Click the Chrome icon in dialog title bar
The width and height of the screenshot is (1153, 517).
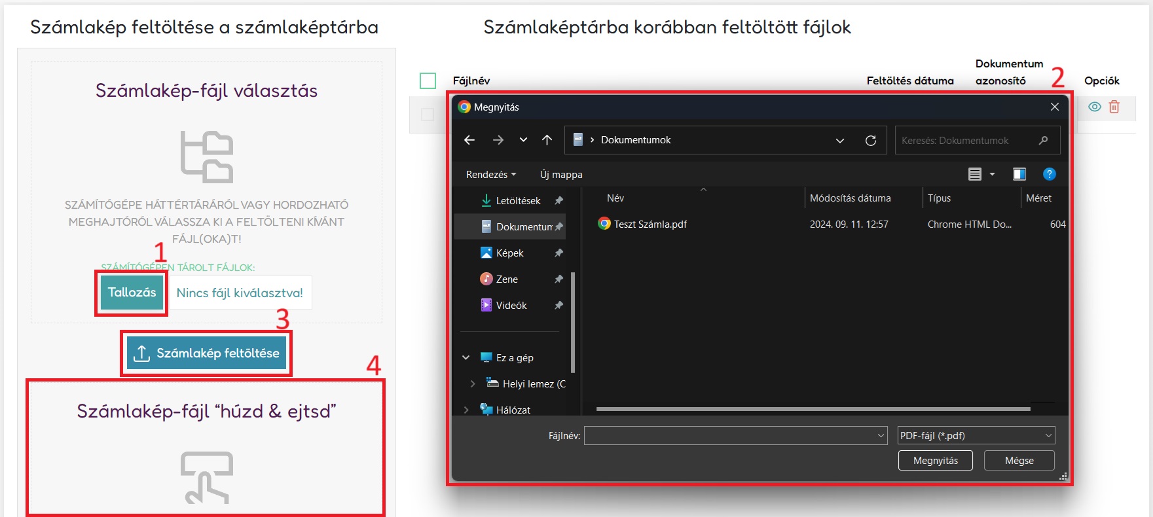pos(464,107)
